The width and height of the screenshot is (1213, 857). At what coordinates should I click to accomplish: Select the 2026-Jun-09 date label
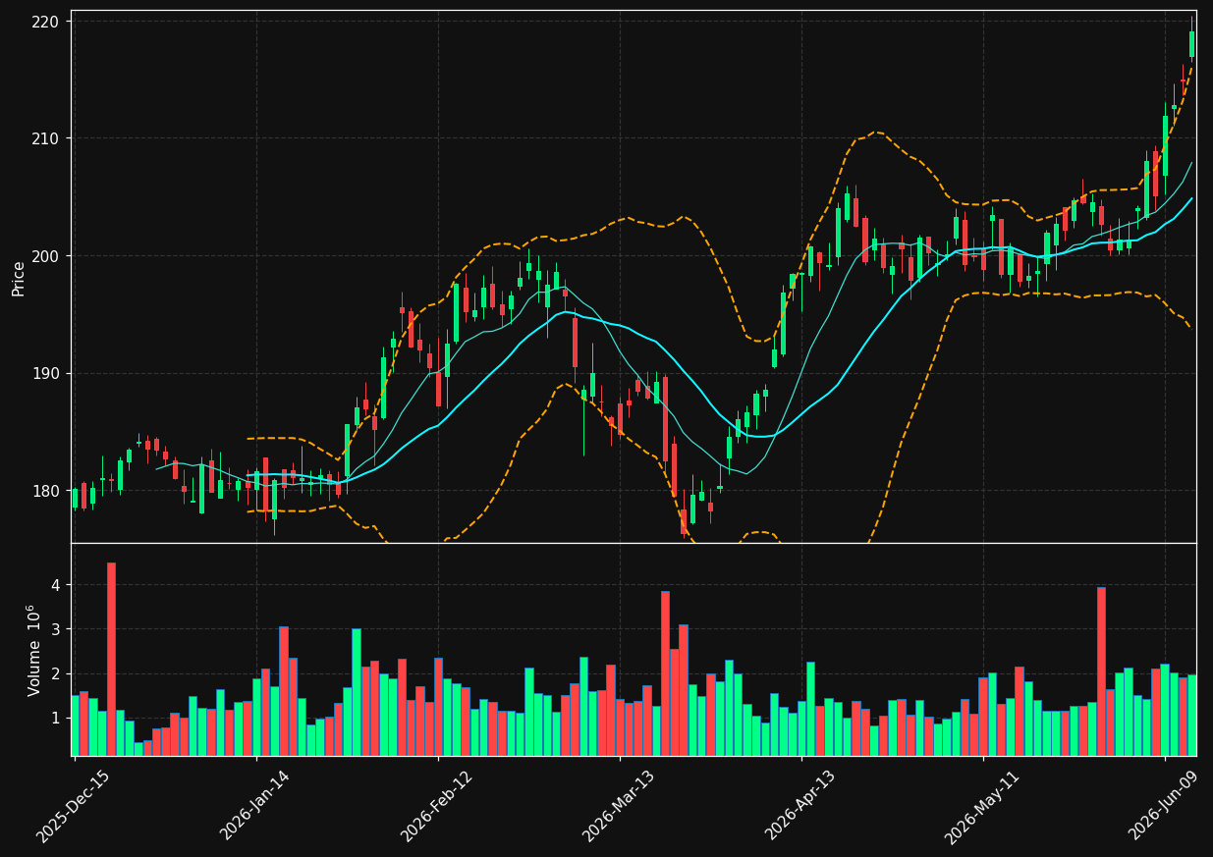click(x=1165, y=806)
